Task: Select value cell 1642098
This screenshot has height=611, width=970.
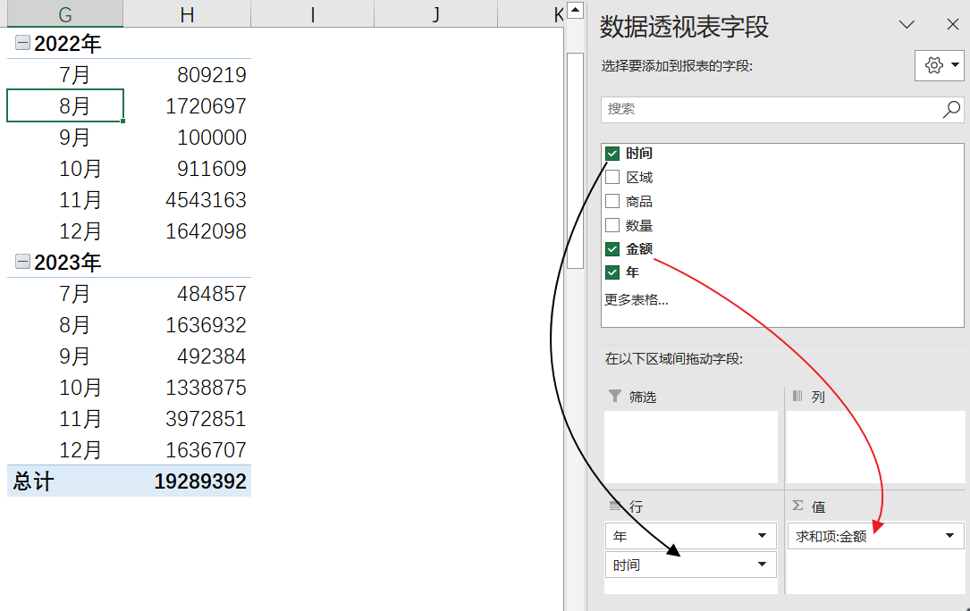Action: click(188, 231)
